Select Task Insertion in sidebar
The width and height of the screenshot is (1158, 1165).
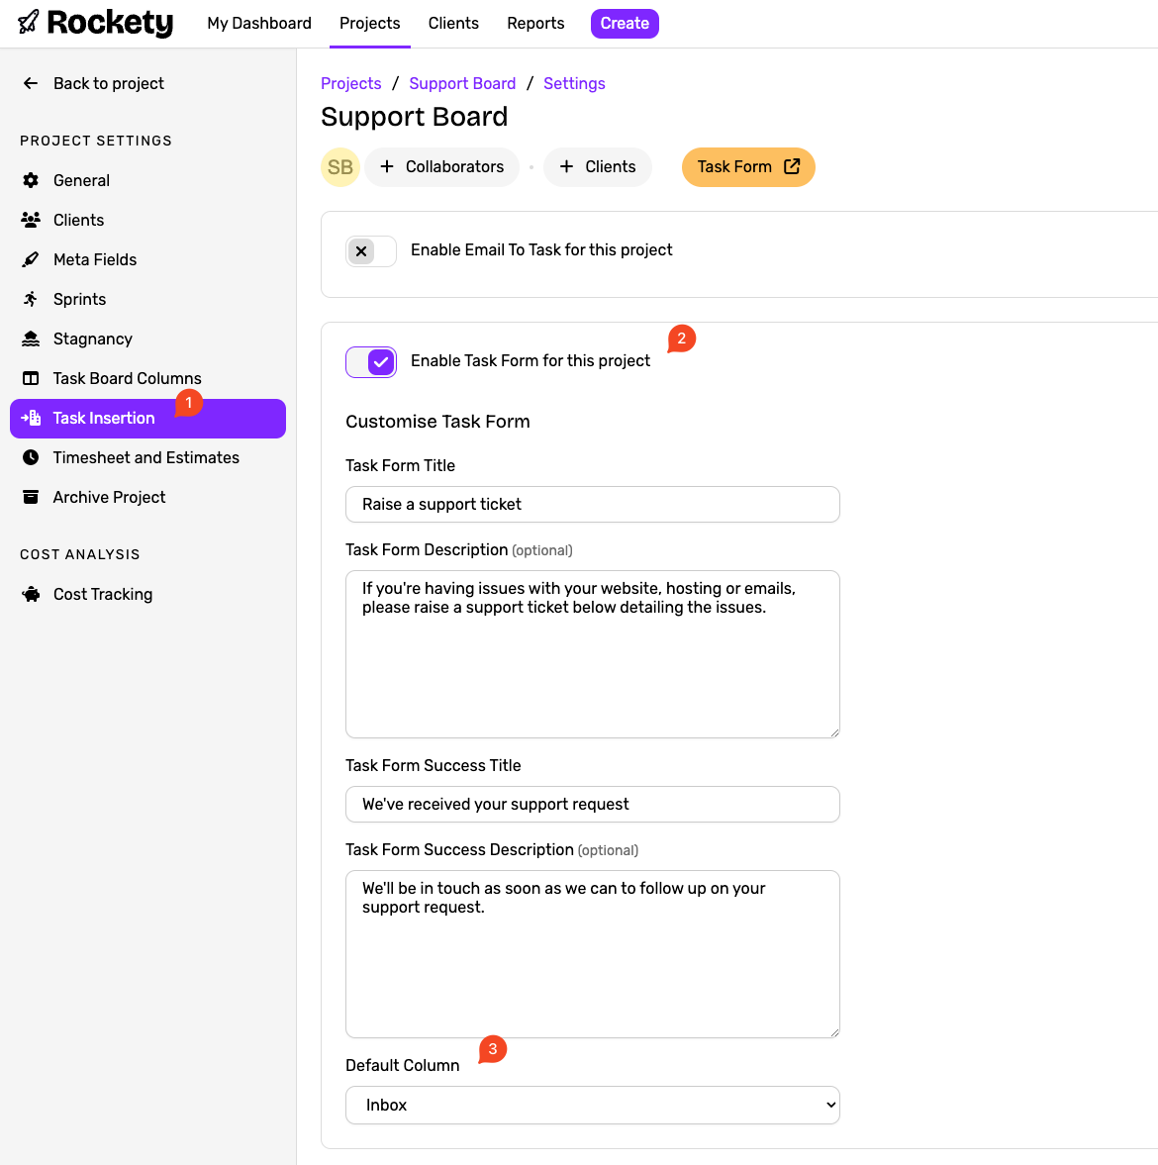[147, 419]
